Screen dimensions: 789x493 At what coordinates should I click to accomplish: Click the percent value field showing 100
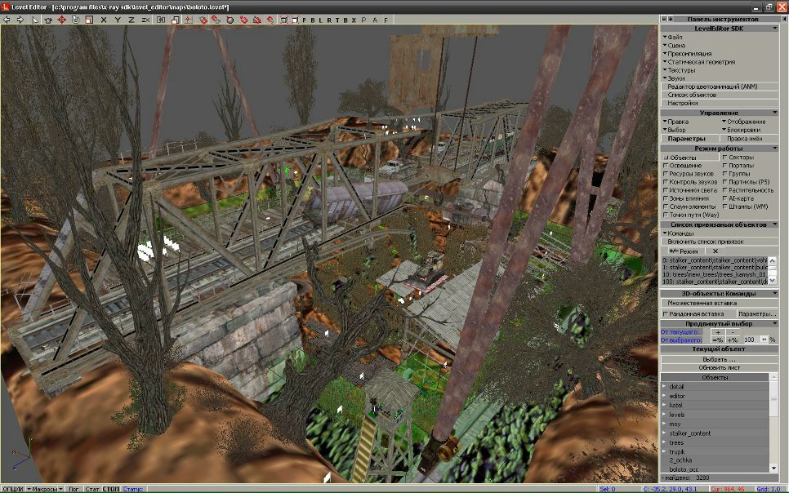point(750,340)
